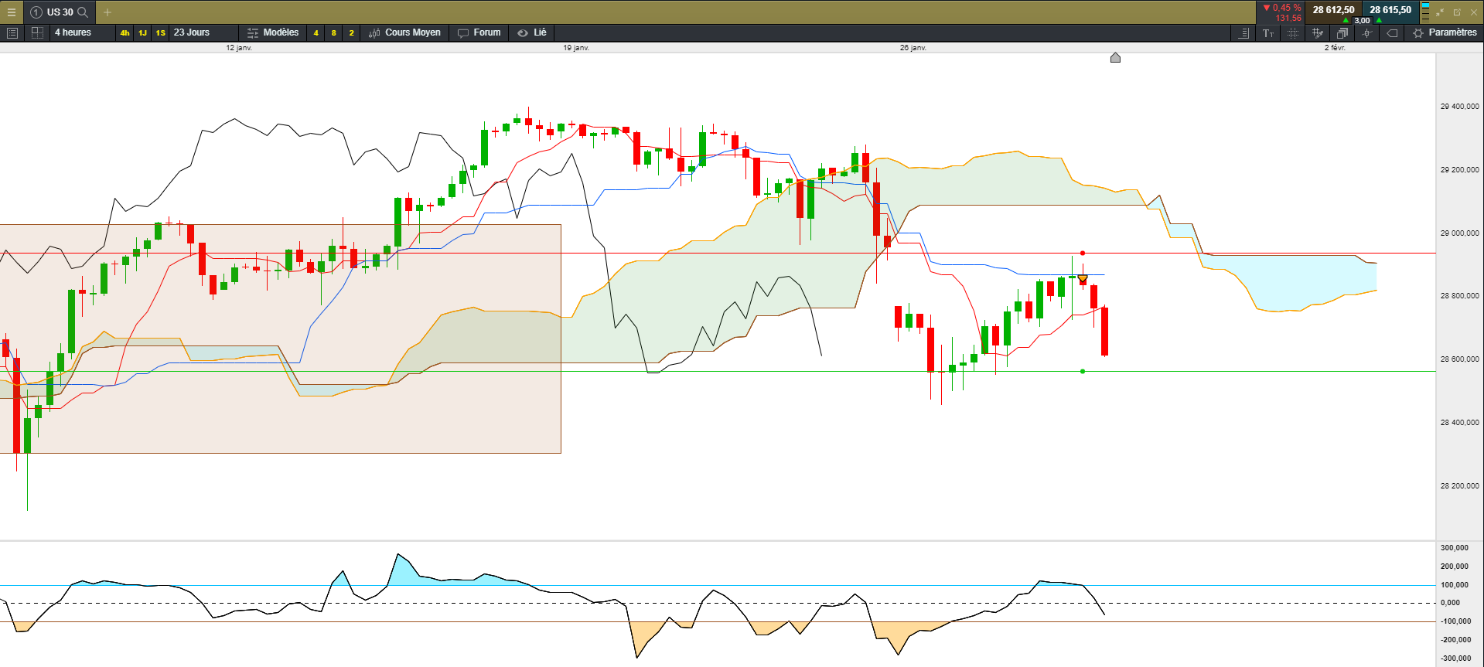This screenshot has height=667, width=1484.
Task: Toggle the list panel icon at toolbar left
Action: pyautogui.click(x=12, y=32)
